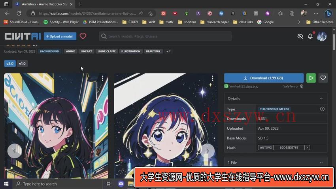Open the favorites heart icon beside Upload
The height and width of the screenshot is (189, 336).
83,36
